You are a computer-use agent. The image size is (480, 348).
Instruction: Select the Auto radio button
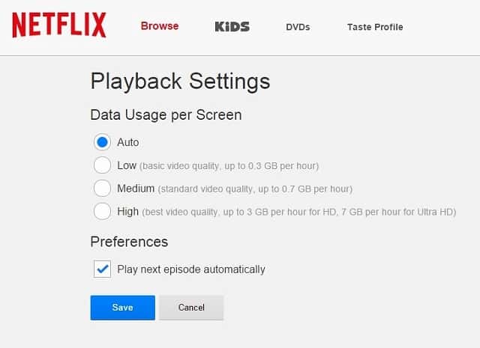coord(103,142)
